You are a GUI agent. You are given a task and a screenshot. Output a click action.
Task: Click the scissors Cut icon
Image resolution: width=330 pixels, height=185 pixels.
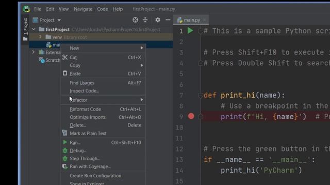point(65,57)
